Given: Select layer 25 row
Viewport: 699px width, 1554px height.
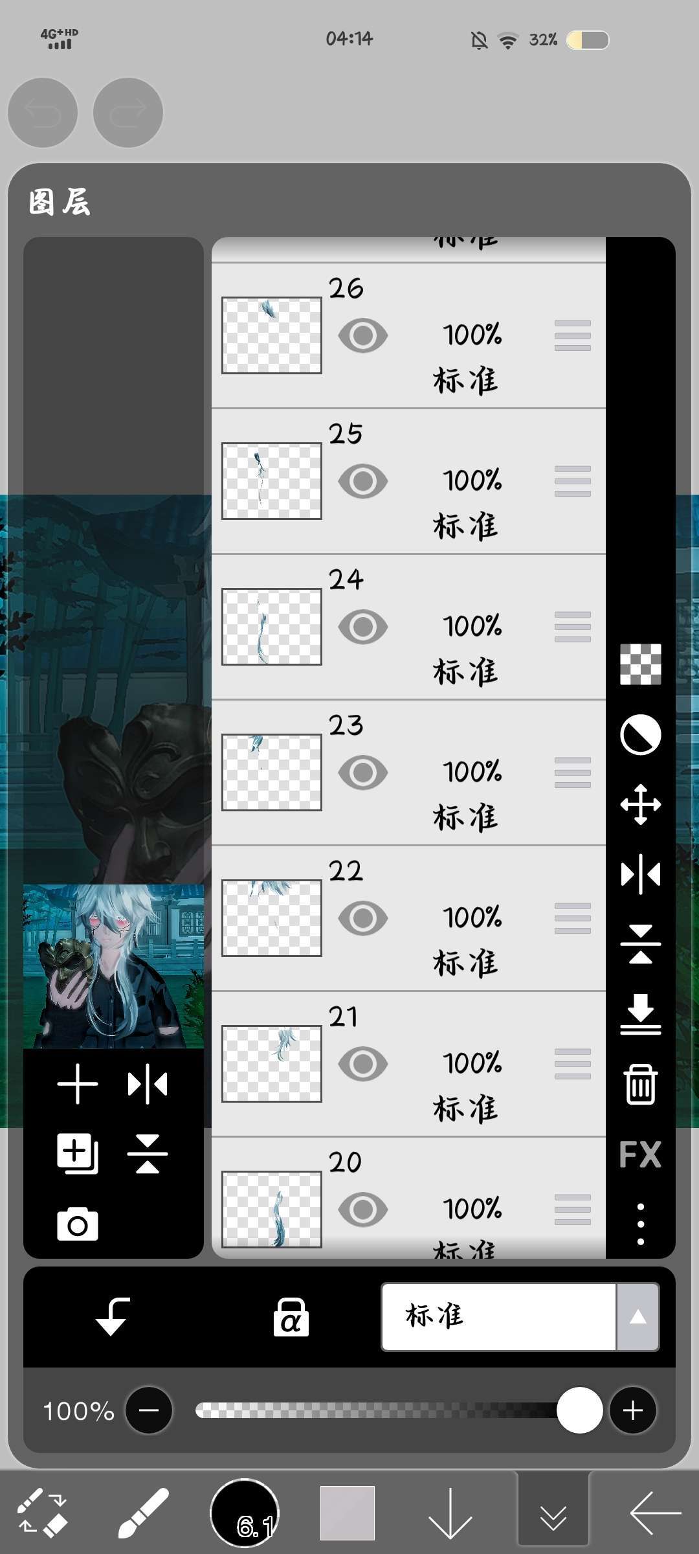Looking at the screenshot, I should (408, 481).
